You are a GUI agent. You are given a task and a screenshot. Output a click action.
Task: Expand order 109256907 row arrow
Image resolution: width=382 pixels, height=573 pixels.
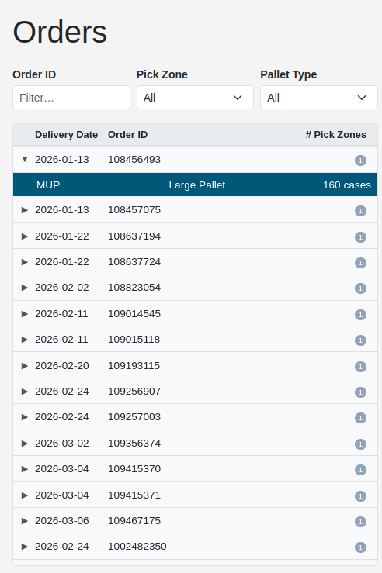click(x=25, y=391)
